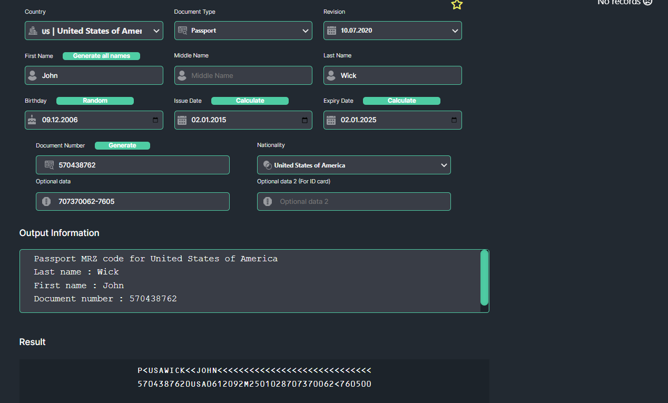
Task: Click Calculate button for Issue Date
Action: (250, 101)
